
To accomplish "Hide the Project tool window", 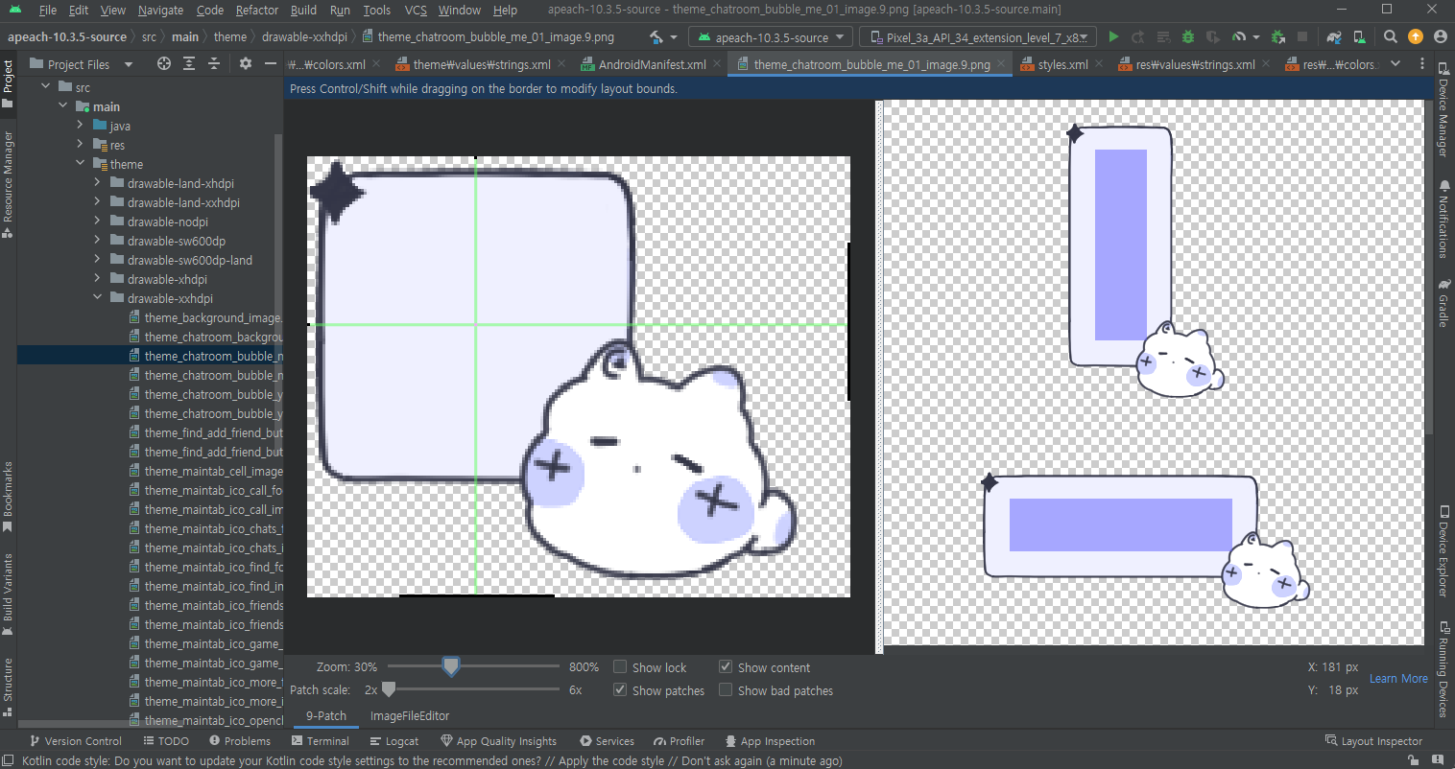I will pyautogui.click(x=271, y=63).
